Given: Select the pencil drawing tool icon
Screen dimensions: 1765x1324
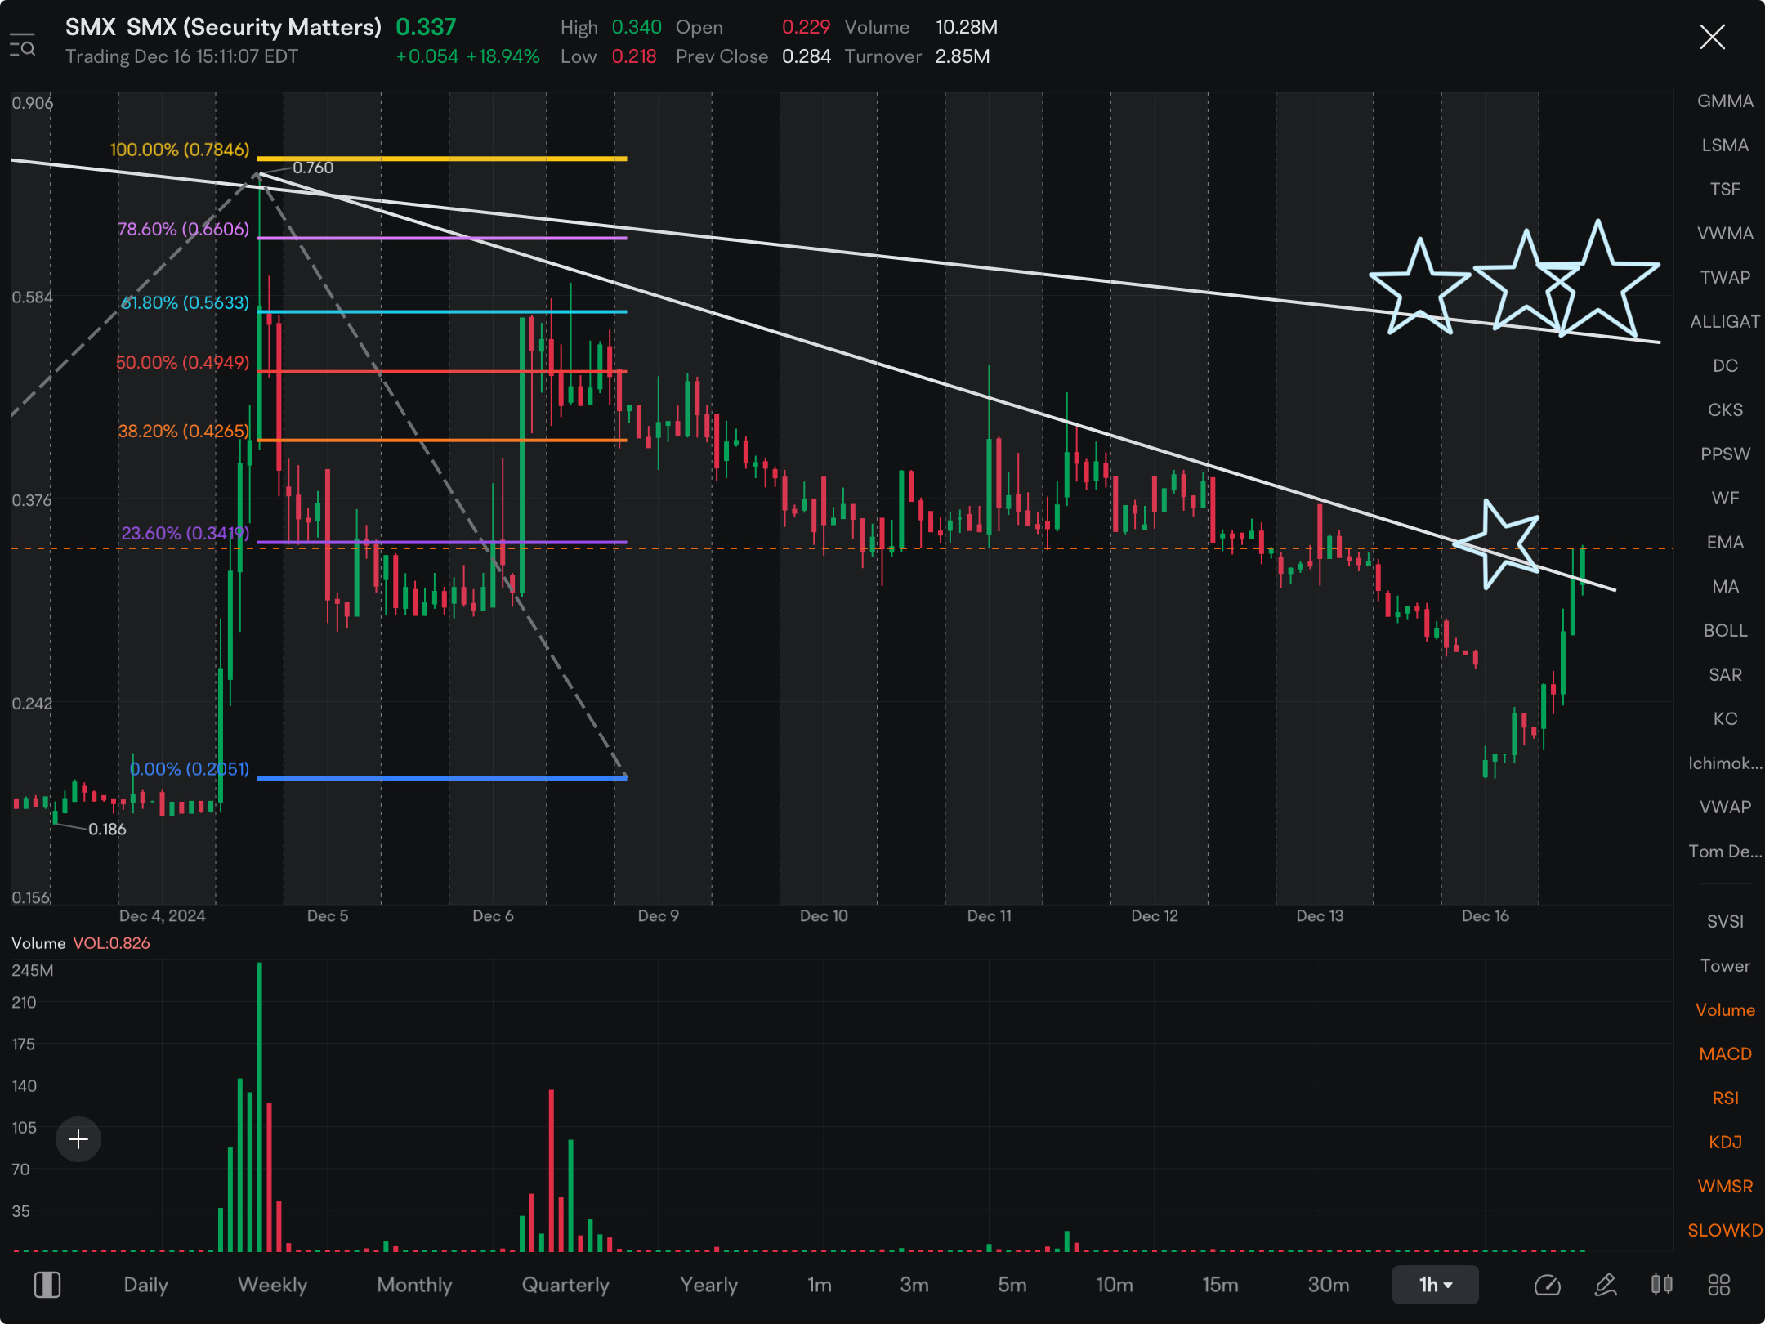Looking at the screenshot, I should coord(1605,1285).
